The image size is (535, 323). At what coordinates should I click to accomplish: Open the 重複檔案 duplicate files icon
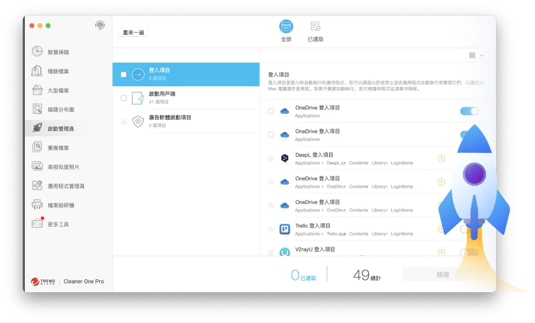tap(37, 147)
